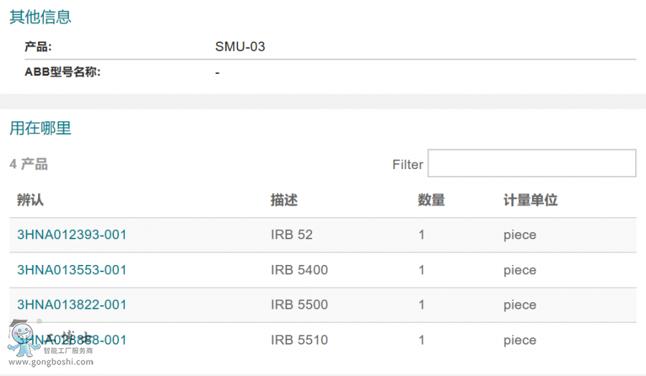
Task: Click the 用在哪里 section heading
Action: pos(40,129)
